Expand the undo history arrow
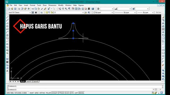Viewport: 170px width, 95px height. pos(52,9)
